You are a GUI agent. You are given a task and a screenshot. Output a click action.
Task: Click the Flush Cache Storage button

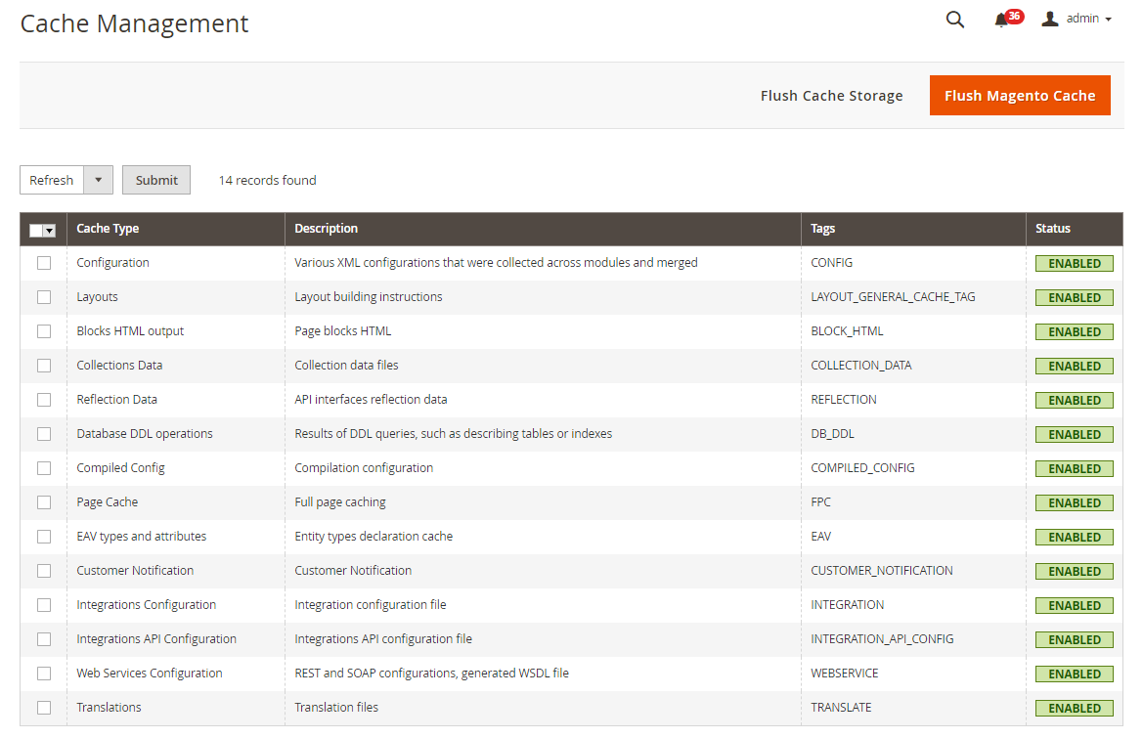831,95
